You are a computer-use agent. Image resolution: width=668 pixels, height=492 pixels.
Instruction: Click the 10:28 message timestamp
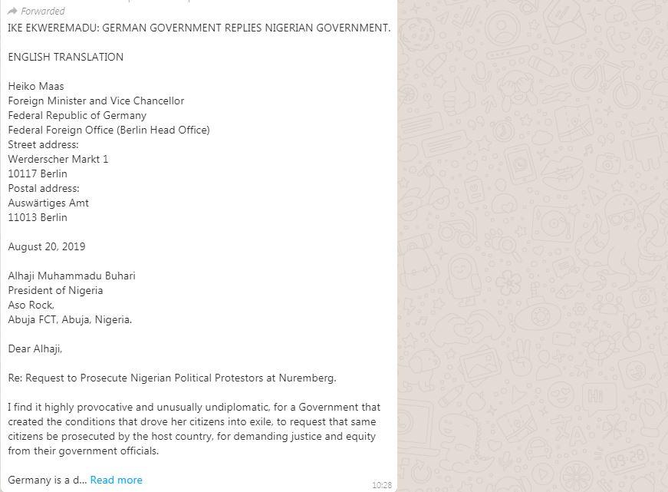point(382,485)
